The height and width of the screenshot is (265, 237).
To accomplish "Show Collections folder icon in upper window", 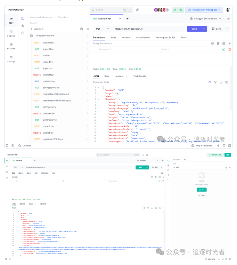I will click(x=23, y=18).
